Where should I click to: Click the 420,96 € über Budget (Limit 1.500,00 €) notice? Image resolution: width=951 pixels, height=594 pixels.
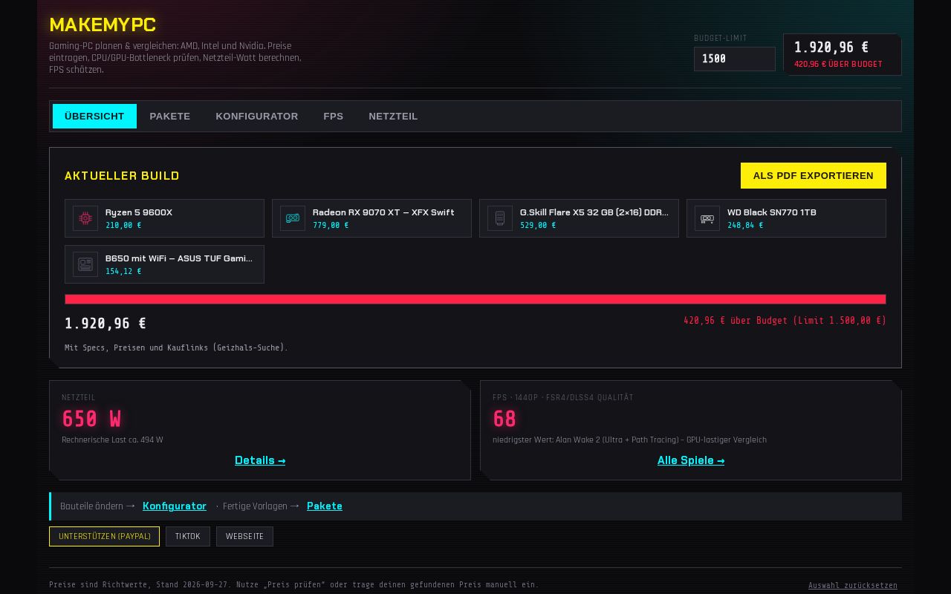pyautogui.click(x=785, y=321)
